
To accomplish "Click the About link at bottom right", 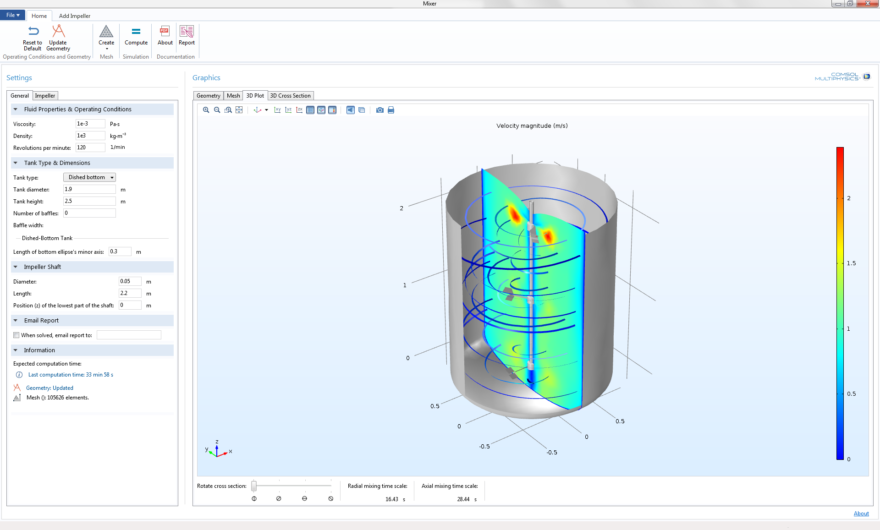I will point(861,514).
